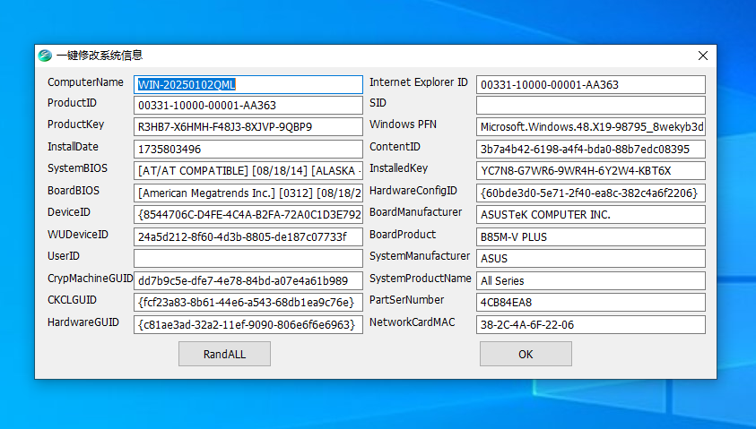
Task: Select the HardwareConfigID field
Action: coord(591,193)
